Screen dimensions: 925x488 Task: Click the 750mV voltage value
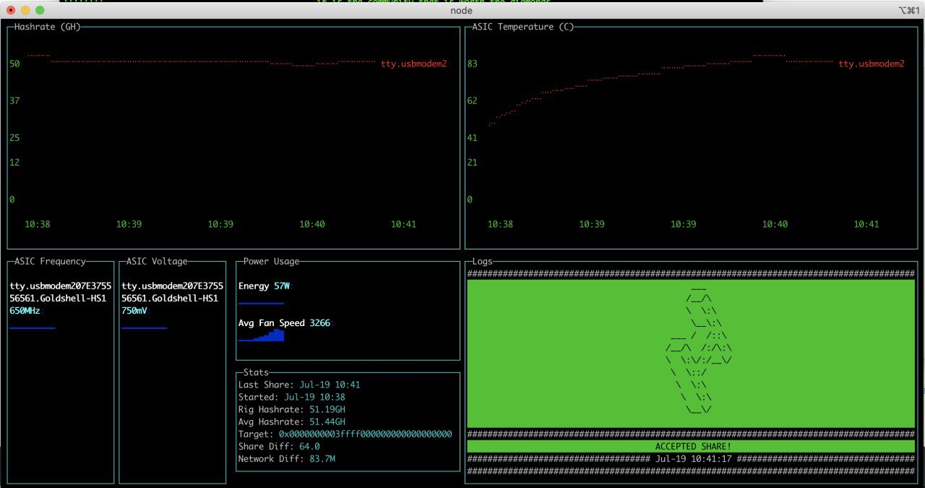point(134,310)
